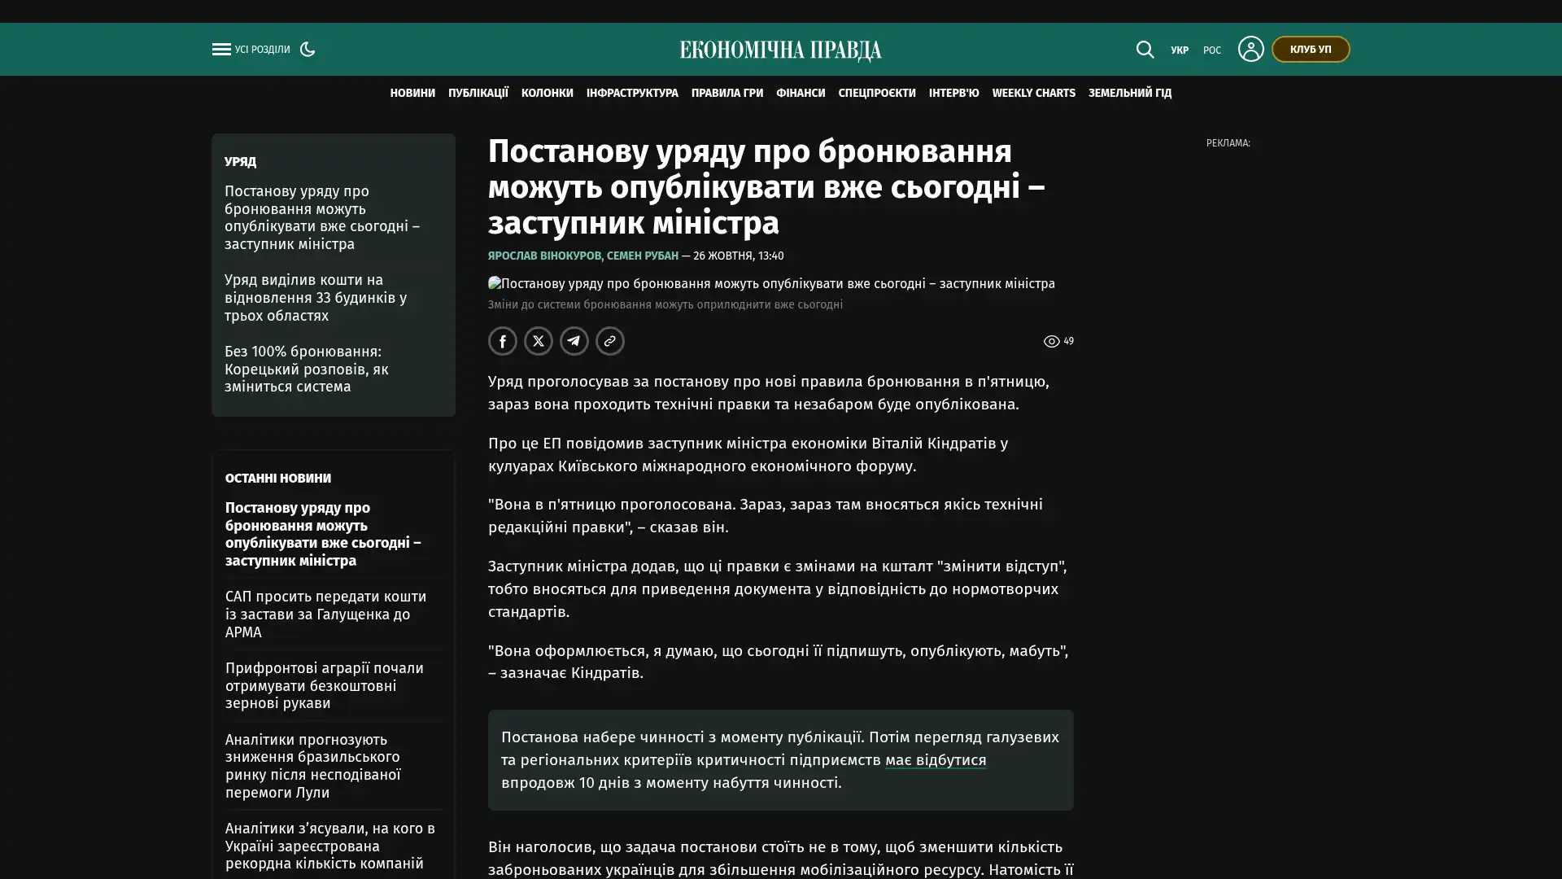The height and width of the screenshot is (879, 1562).
Task: Click the Економічна правда site logo
Action: point(781,50)
